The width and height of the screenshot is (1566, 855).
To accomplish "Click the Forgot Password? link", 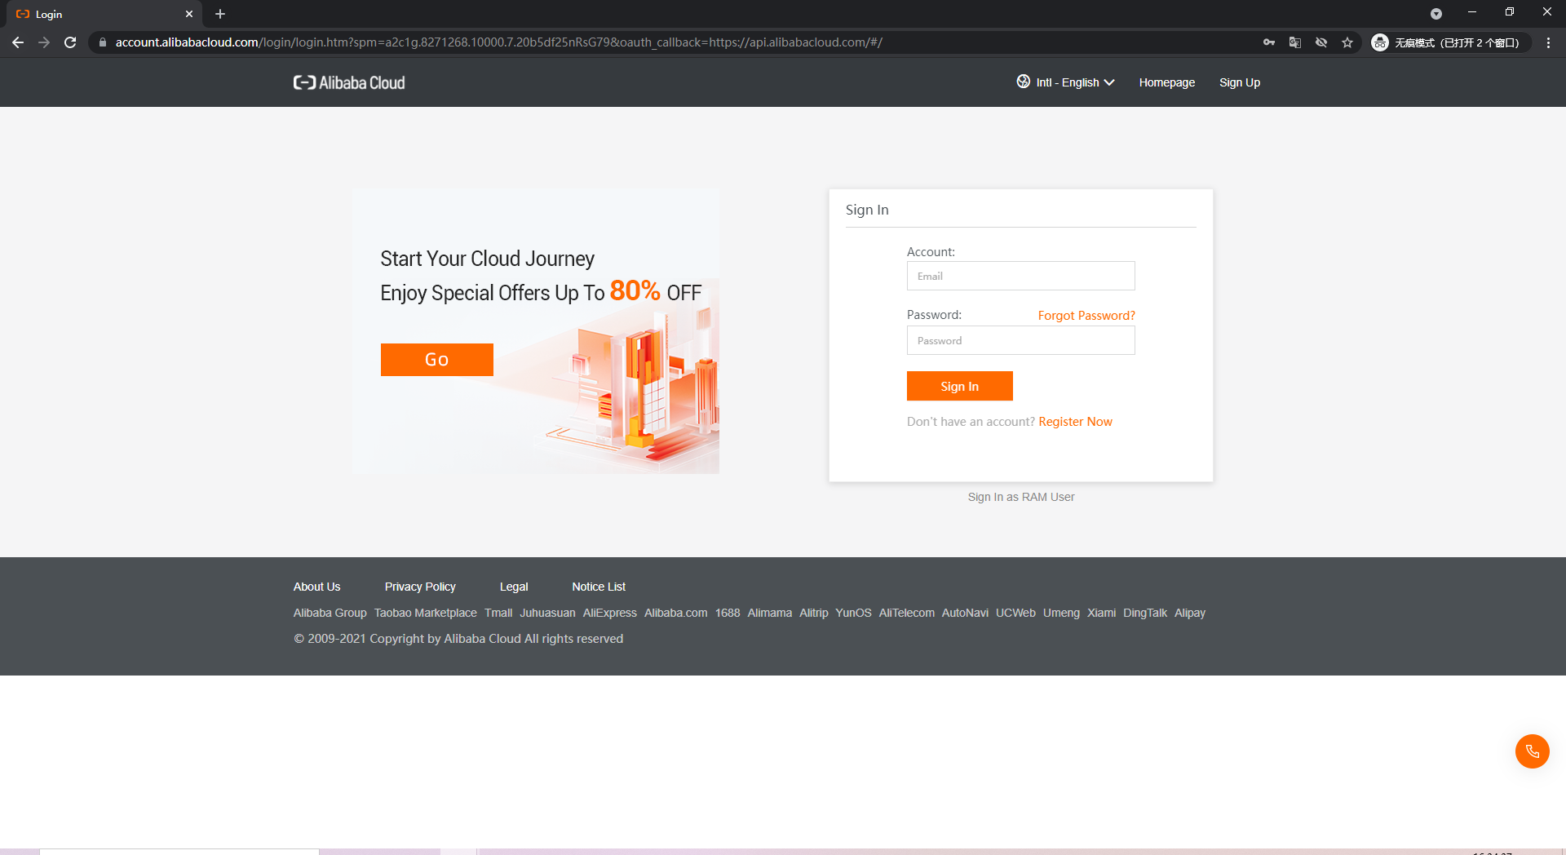I will point(1086,316).
